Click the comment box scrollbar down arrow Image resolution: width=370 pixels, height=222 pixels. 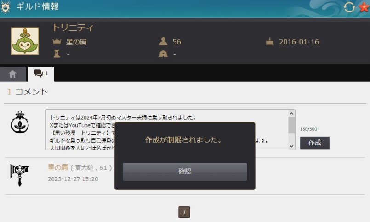coord(291,146)
